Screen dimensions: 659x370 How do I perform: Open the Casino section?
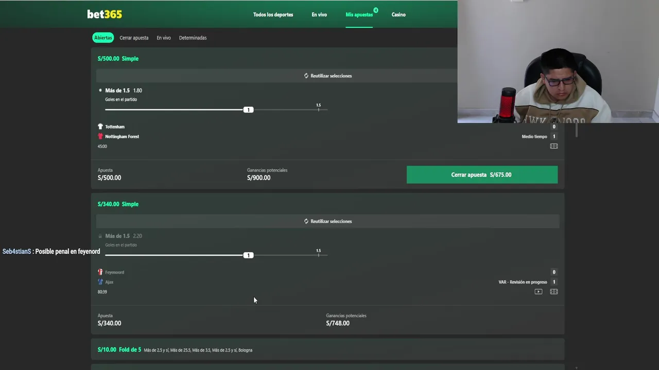[x=398, y=14]
